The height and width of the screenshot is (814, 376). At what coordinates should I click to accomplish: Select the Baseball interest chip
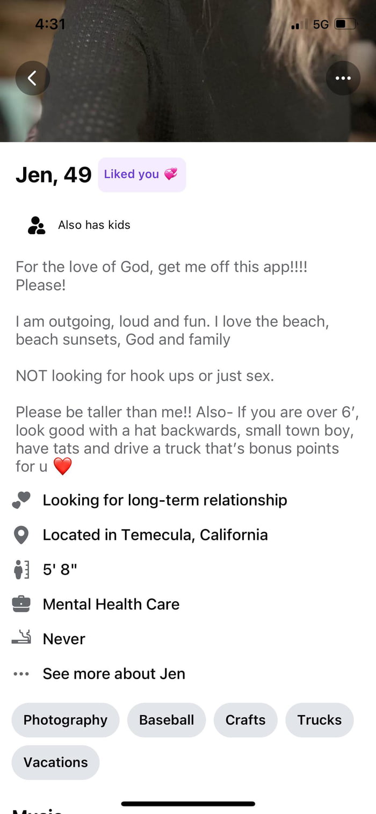[x=167, y=720]
